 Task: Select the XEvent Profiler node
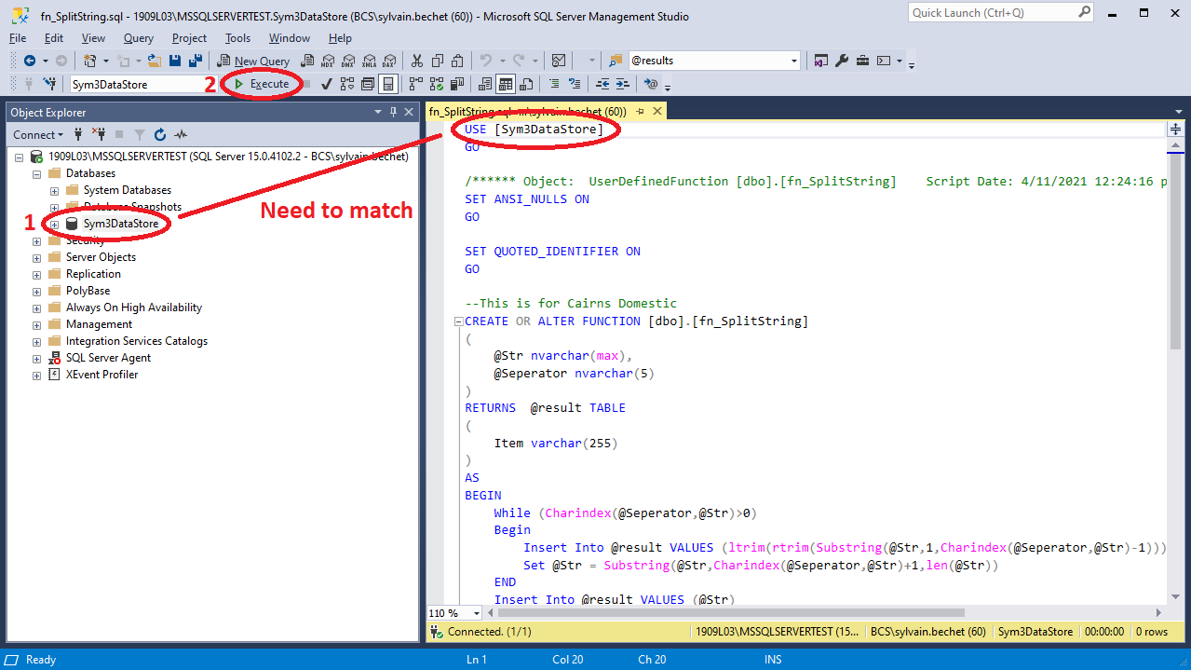point(102,375)
